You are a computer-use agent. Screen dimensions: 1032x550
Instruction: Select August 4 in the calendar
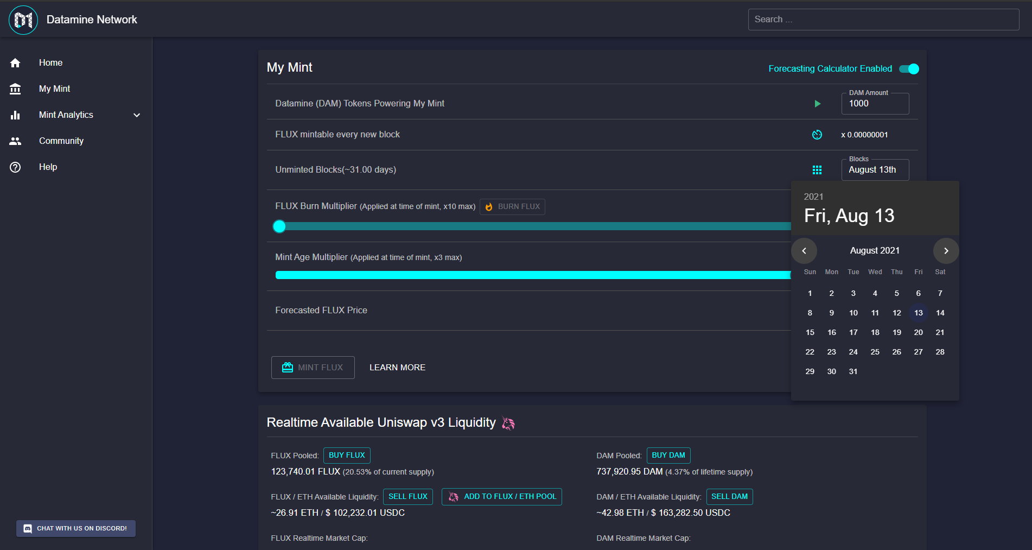pos(875,294)
